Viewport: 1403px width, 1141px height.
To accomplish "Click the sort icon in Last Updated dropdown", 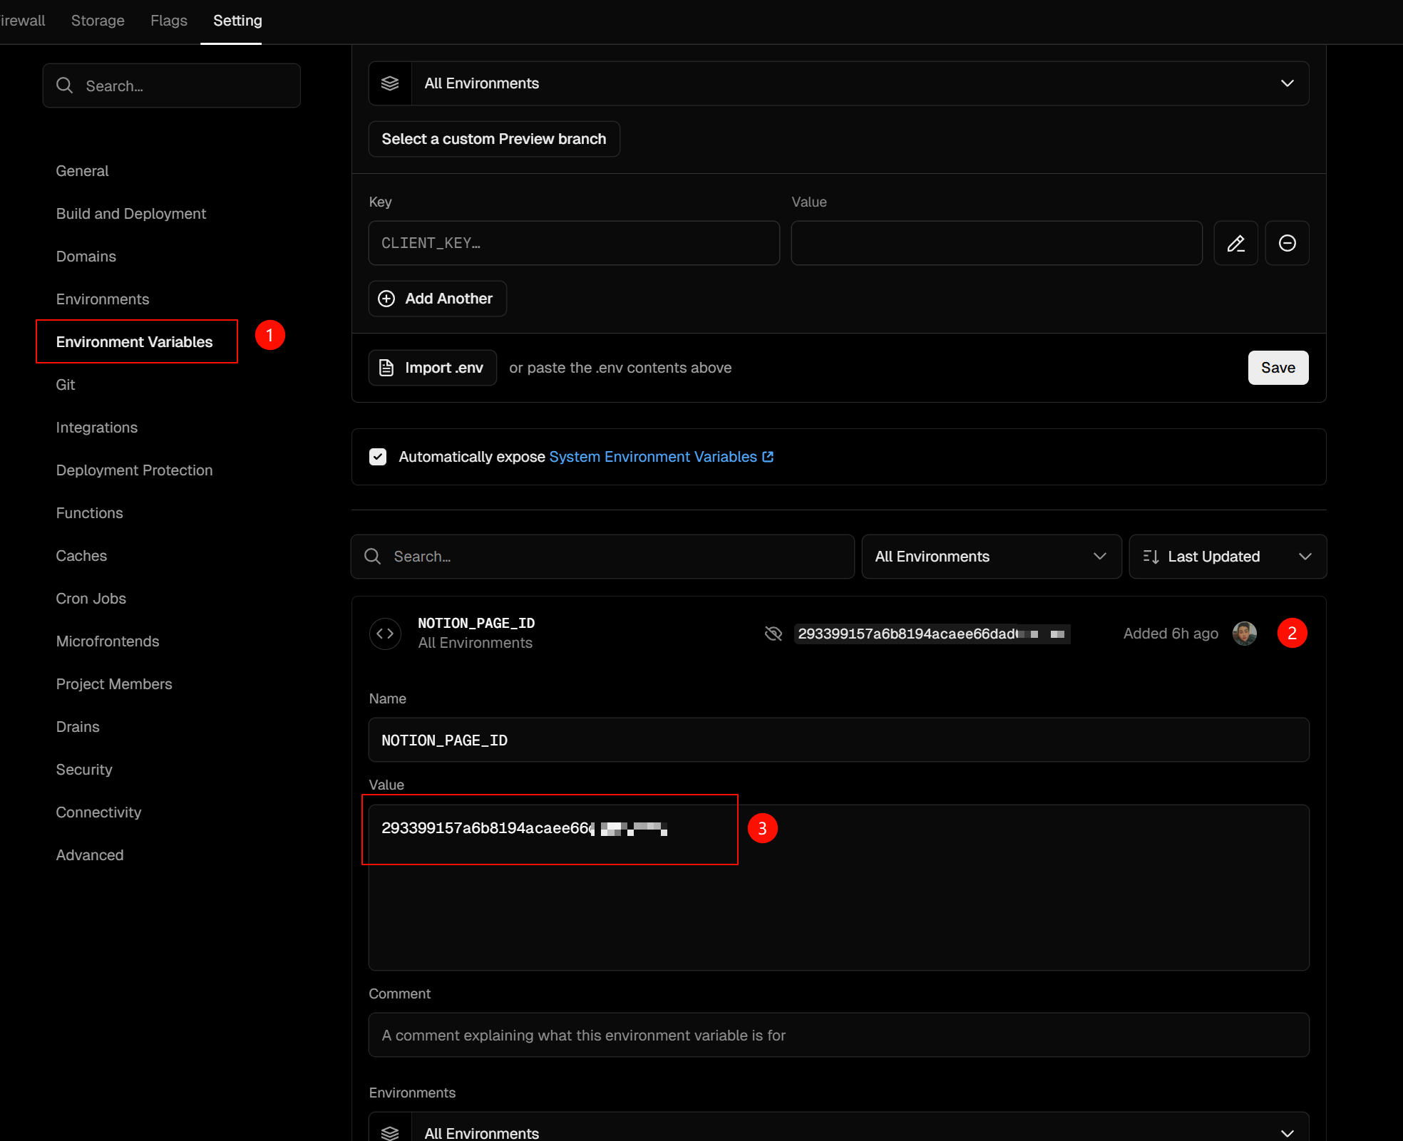I will pyautogui.click(x=1150, y=557).
